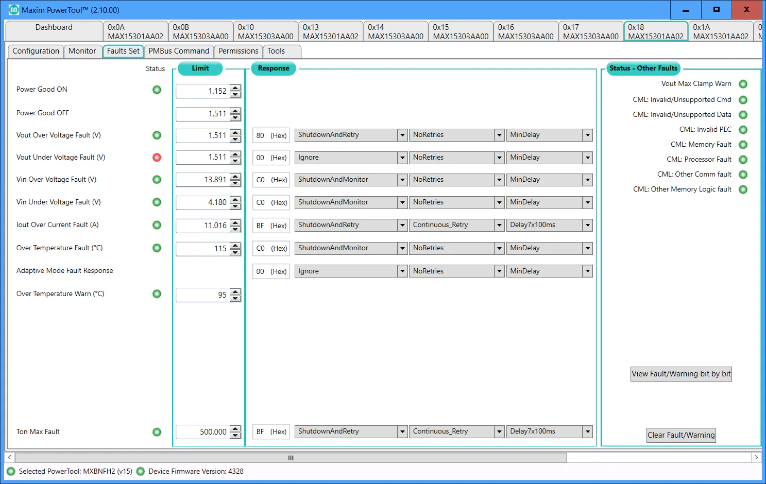The height and width of the screenshot is (484, 766).
Task: Select device tab 0x16 MAX15303AA00
Action: tap(526, 31)
